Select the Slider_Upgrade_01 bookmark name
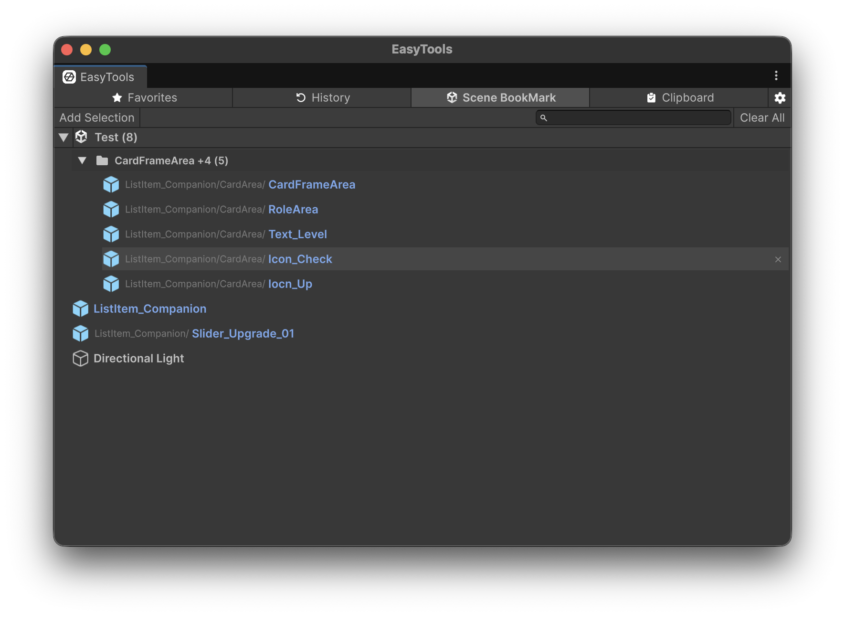This screenshot has height=617, width=845. pyautogui.click(x=243, y=333)
